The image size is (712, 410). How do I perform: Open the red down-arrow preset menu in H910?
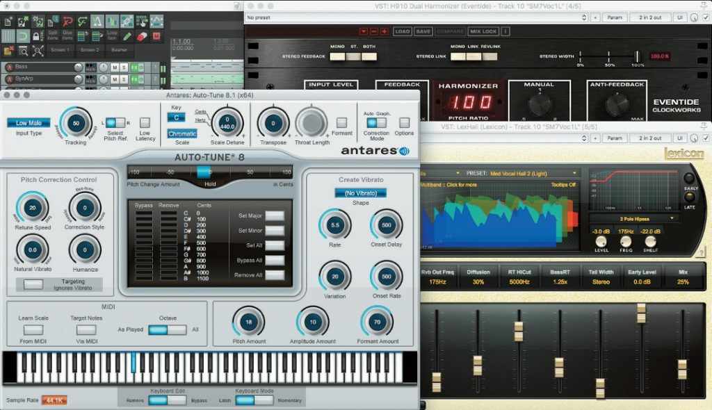[x=363, y=31]
